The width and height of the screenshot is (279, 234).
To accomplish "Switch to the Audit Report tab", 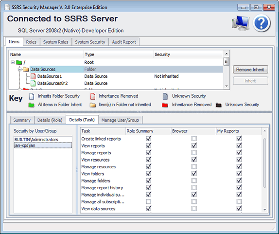I will pos(124,42).
